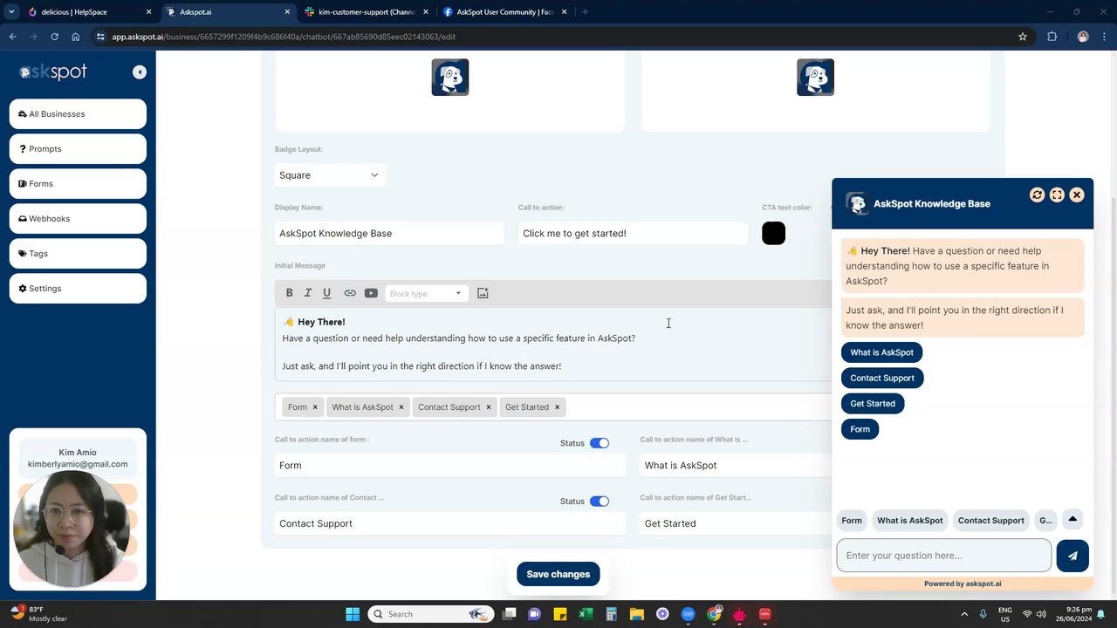
Task: Close the AskSpot Knowledge Base chat widget
Action: (x=1077, y=195)
